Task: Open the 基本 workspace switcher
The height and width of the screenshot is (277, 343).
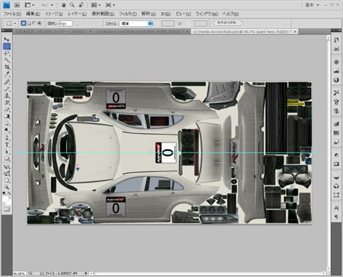Action: (312, 5)
